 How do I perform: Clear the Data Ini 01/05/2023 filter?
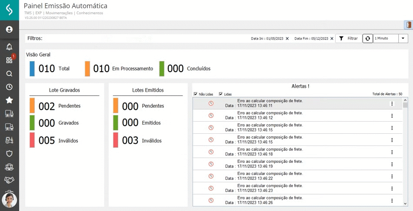(x=287, y=39)
